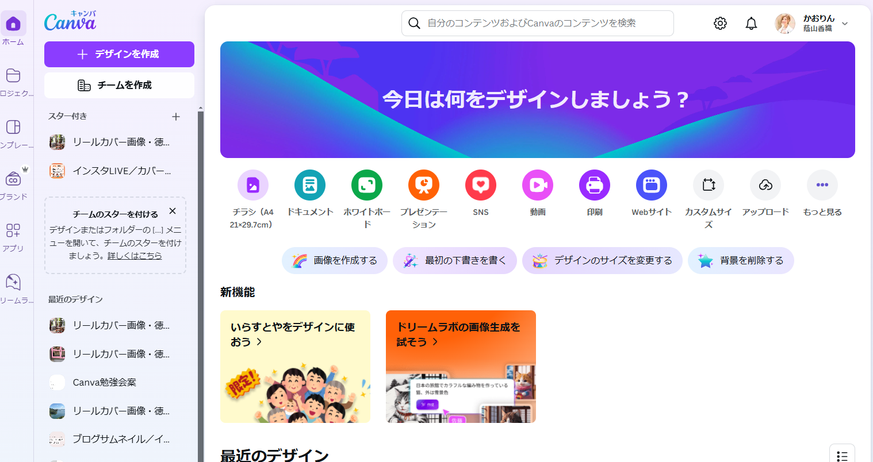Toggle the list view button for recent designs
This screenshot has height=462, width=873.
[842, 455]
